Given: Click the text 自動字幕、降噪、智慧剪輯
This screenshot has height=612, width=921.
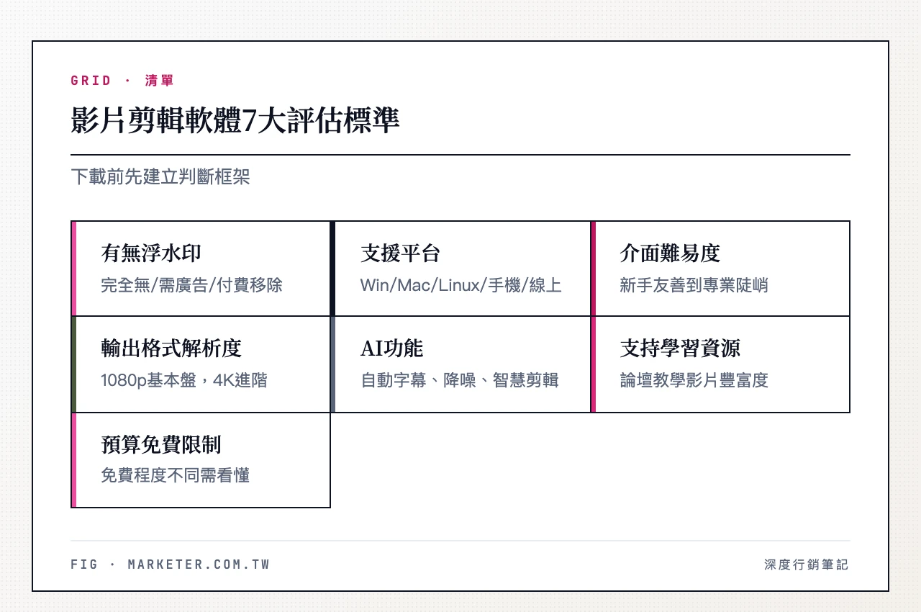Looking at the screenshot, I should click(x=460, y=380).
